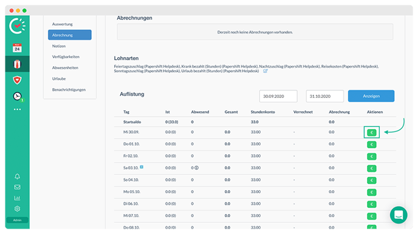This screenshot has width=418, height=234.
Task: Click the Fr 02.10. day cell
Action: pyautogui.click(x=131, y=156)
